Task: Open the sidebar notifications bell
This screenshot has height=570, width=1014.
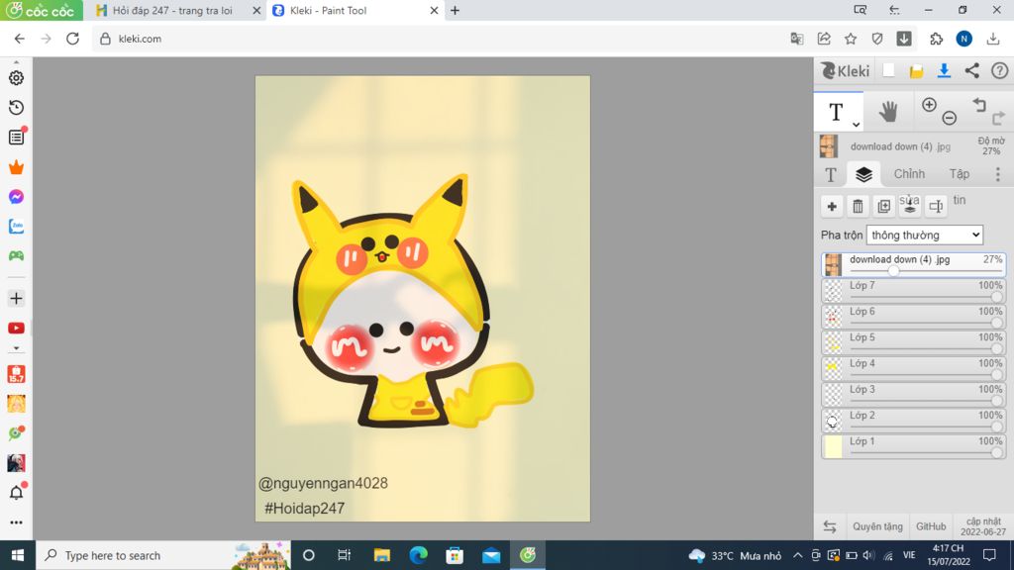Action: (x=16, y=493)
